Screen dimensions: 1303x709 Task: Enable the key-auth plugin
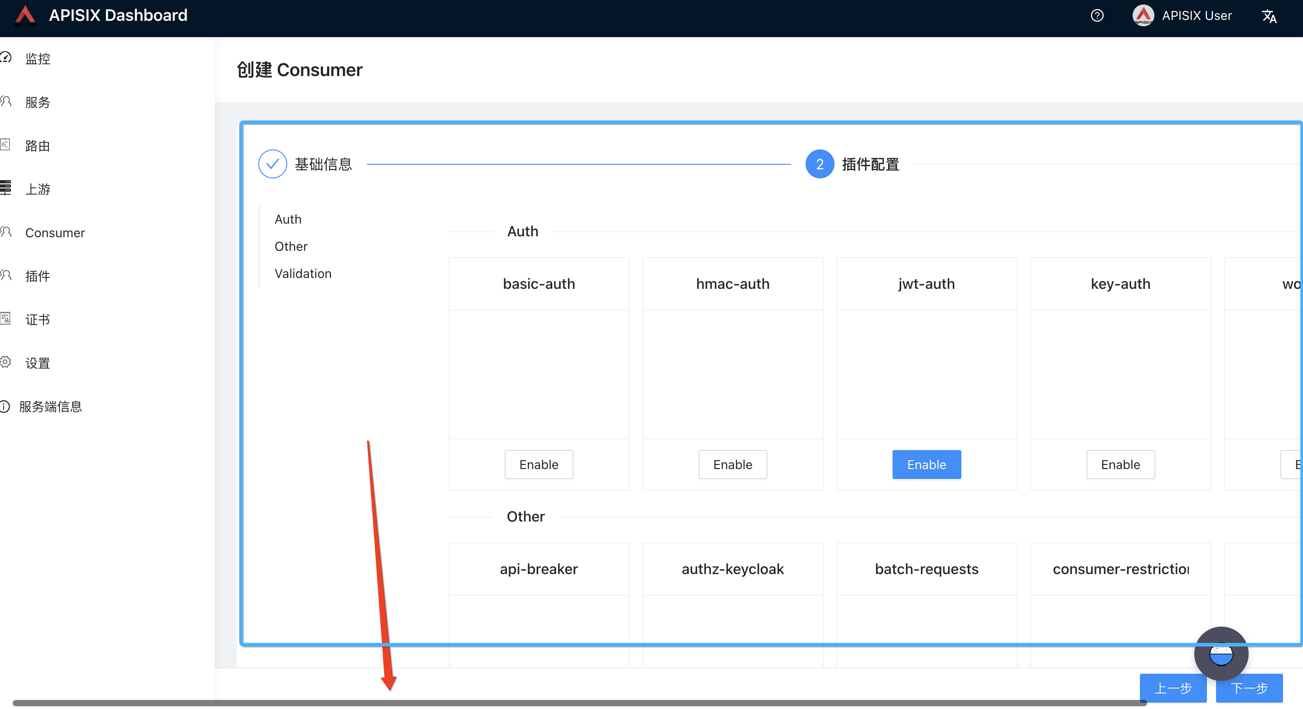(1120, 465)
